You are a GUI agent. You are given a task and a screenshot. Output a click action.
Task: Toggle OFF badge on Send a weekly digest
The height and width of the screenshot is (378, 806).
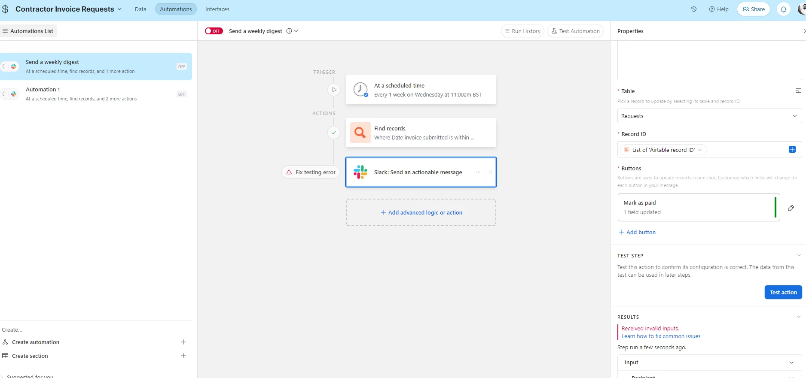pyautogui.click(x=182, y=67)
